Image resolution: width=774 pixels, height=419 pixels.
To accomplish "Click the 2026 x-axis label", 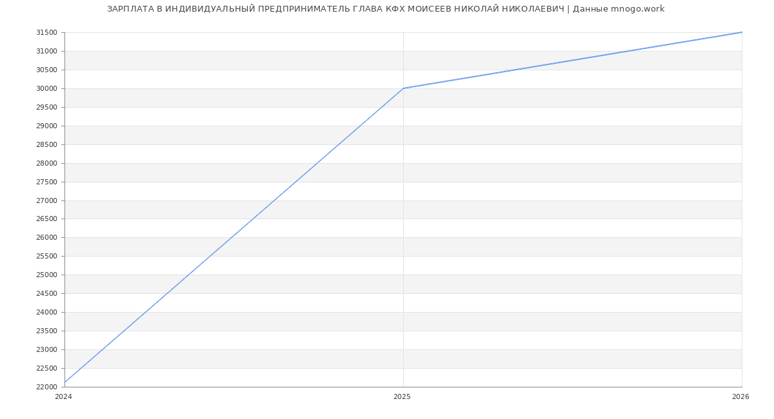I will click(x=740, y=397).
